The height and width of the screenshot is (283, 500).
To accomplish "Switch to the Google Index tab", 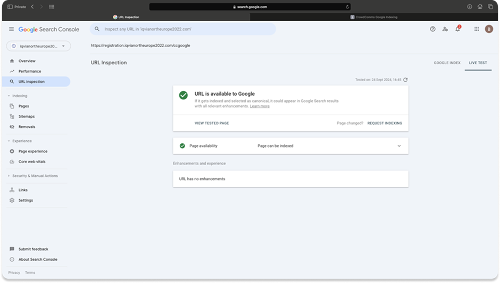I will [447, 63].
